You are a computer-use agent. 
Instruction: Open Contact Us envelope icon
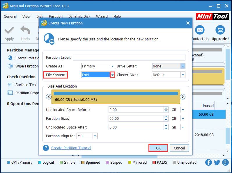click(x=200, y=30)
